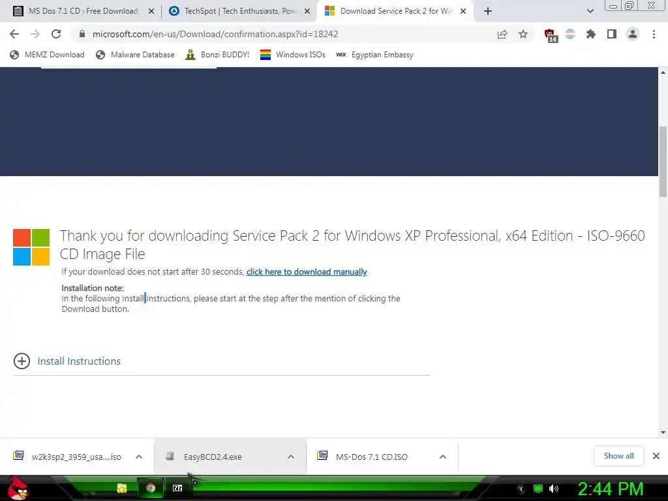This screenshot has height=501, width=668.
Task: Close the MS Dos 7.1 CD tab
Action: (151, 11)
